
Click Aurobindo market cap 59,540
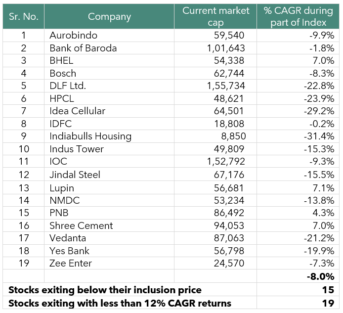(229, 36)
